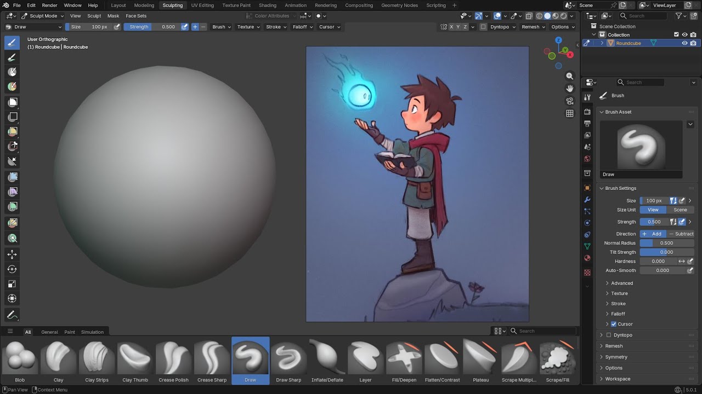Open the Options dropdown in the header
702x394 pixels.
coord(563,27)
